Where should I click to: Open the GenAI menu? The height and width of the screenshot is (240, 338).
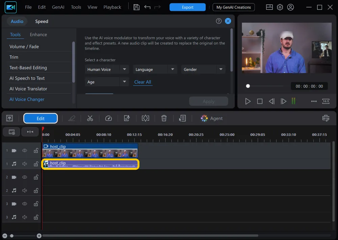(x=58, y=7)
